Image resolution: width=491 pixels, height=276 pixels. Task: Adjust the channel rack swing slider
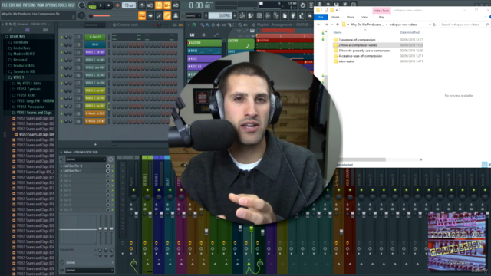[159, 25]
